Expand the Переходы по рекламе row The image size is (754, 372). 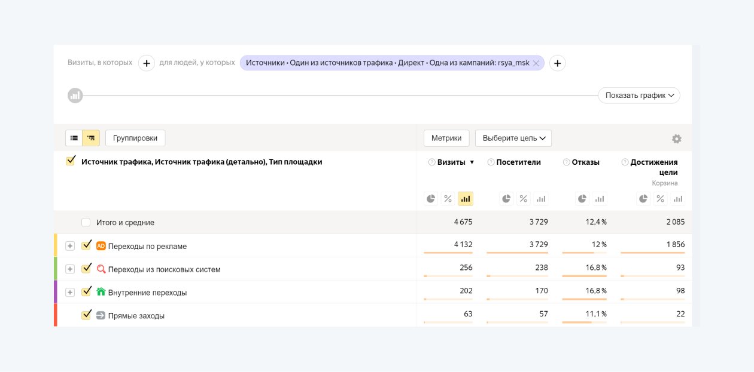(x=70, y=246)
